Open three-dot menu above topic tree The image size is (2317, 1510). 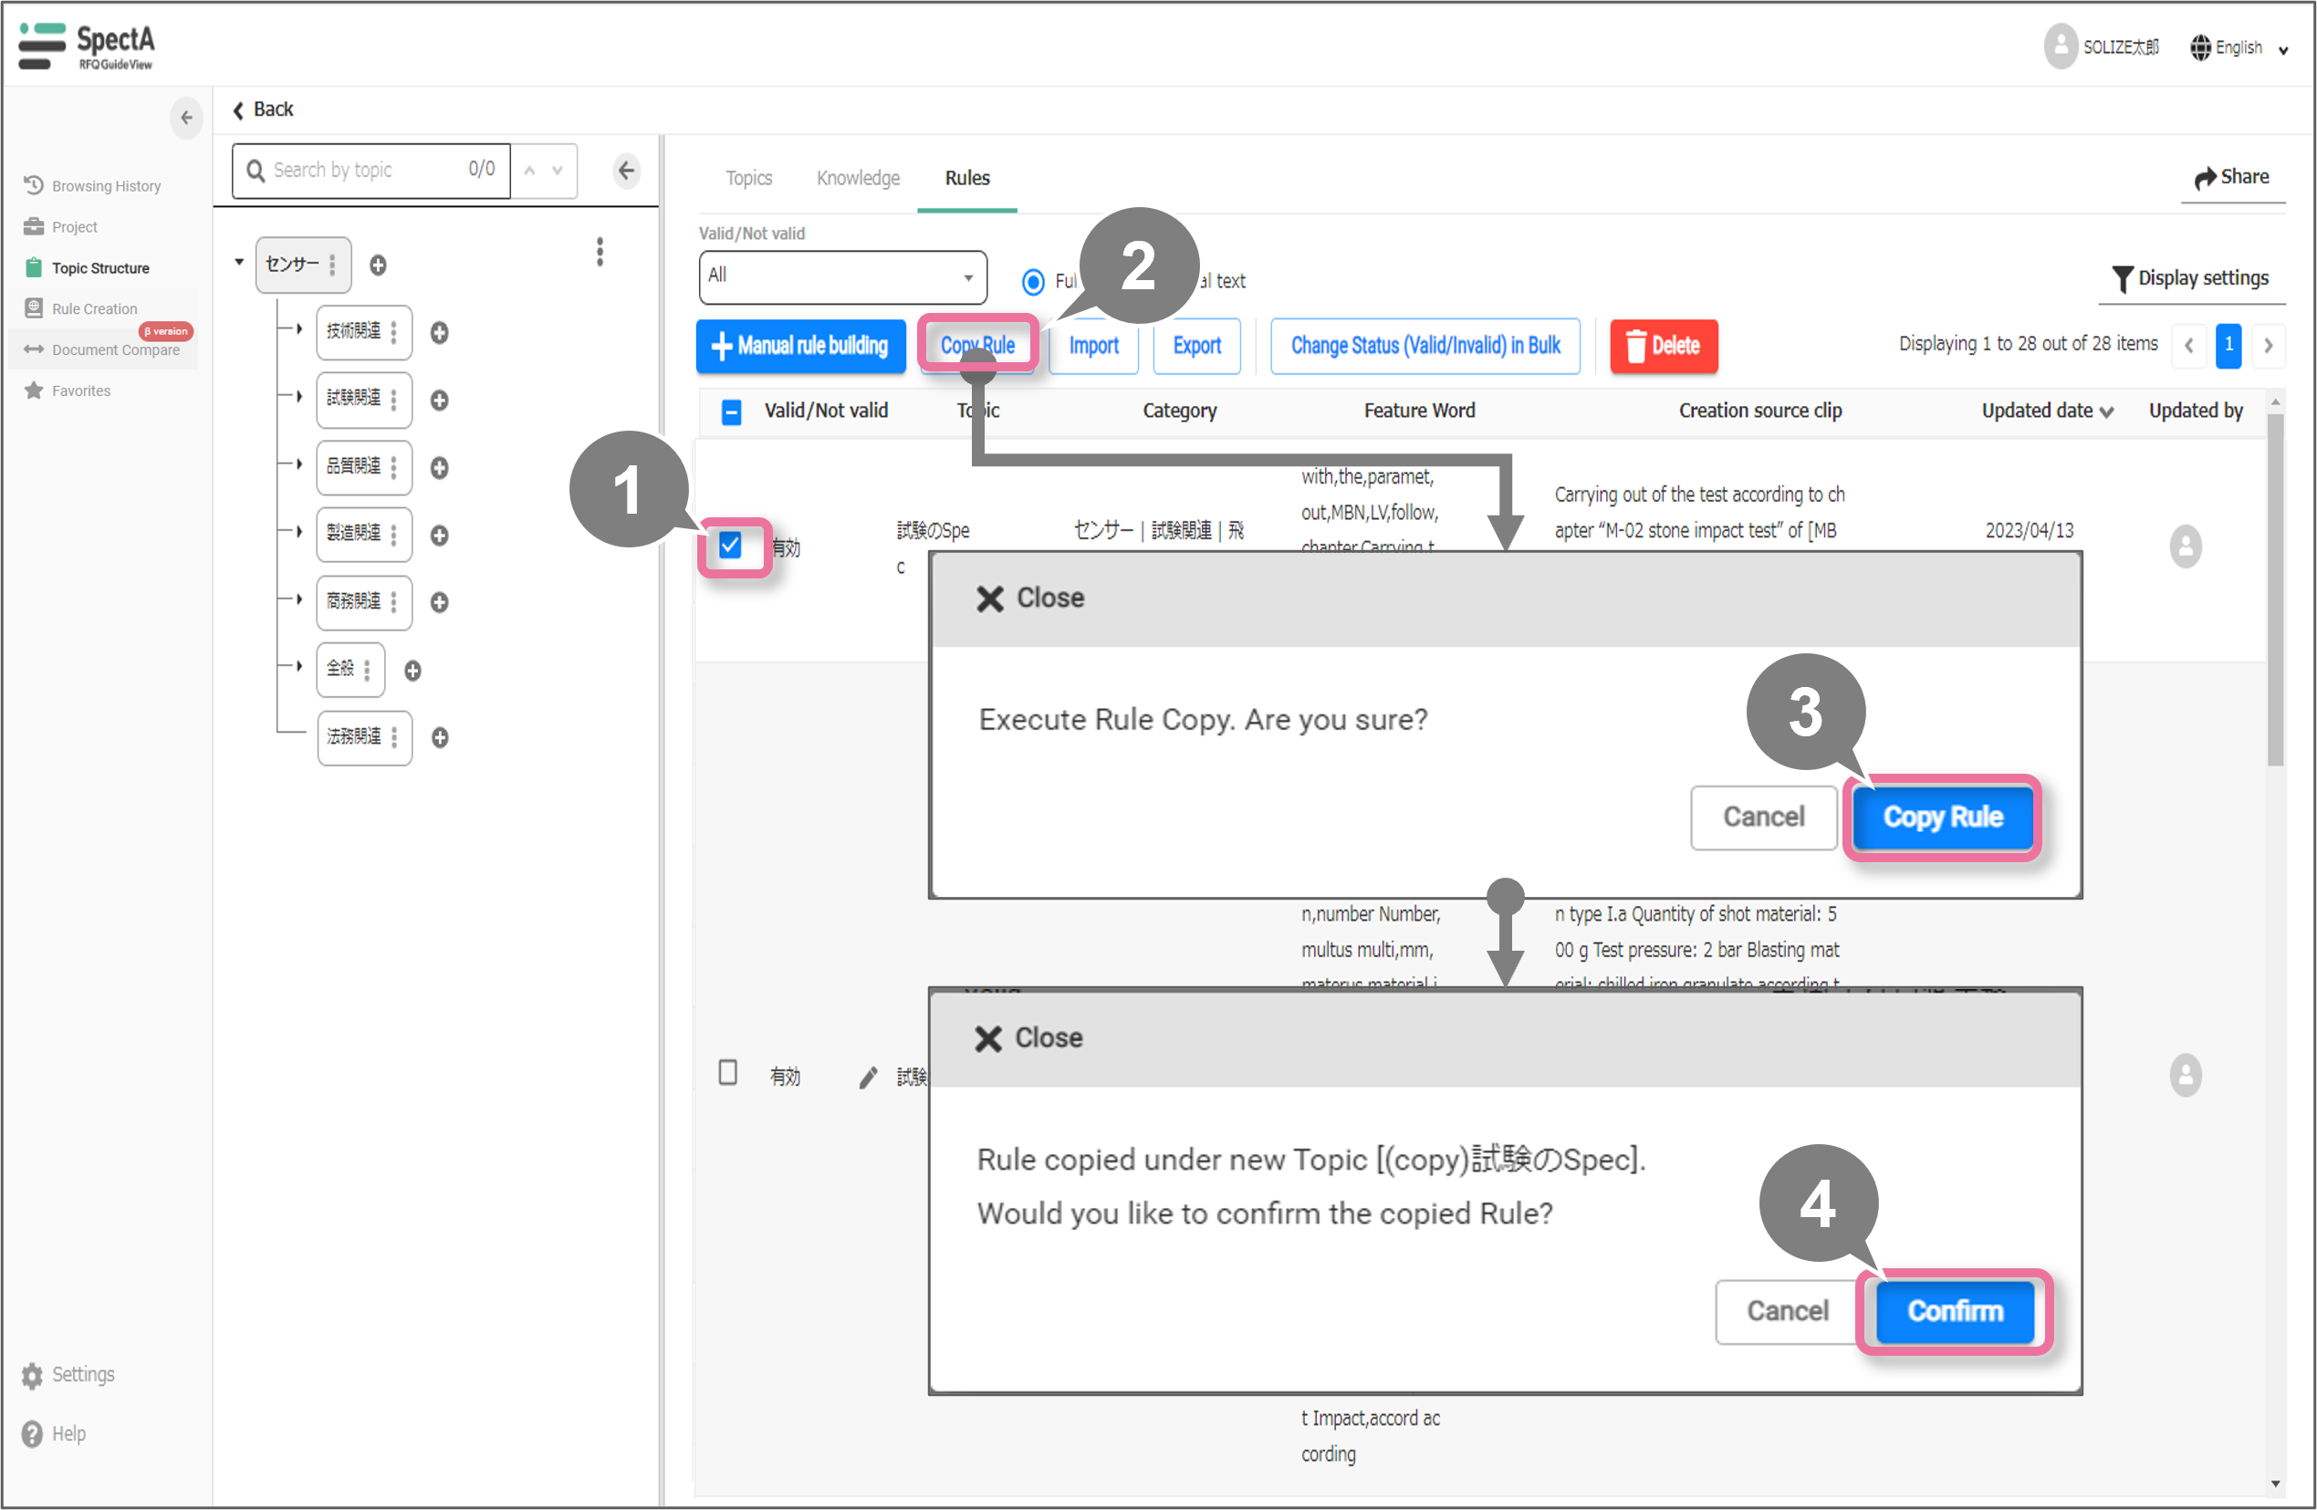click(x=600, y=252)
